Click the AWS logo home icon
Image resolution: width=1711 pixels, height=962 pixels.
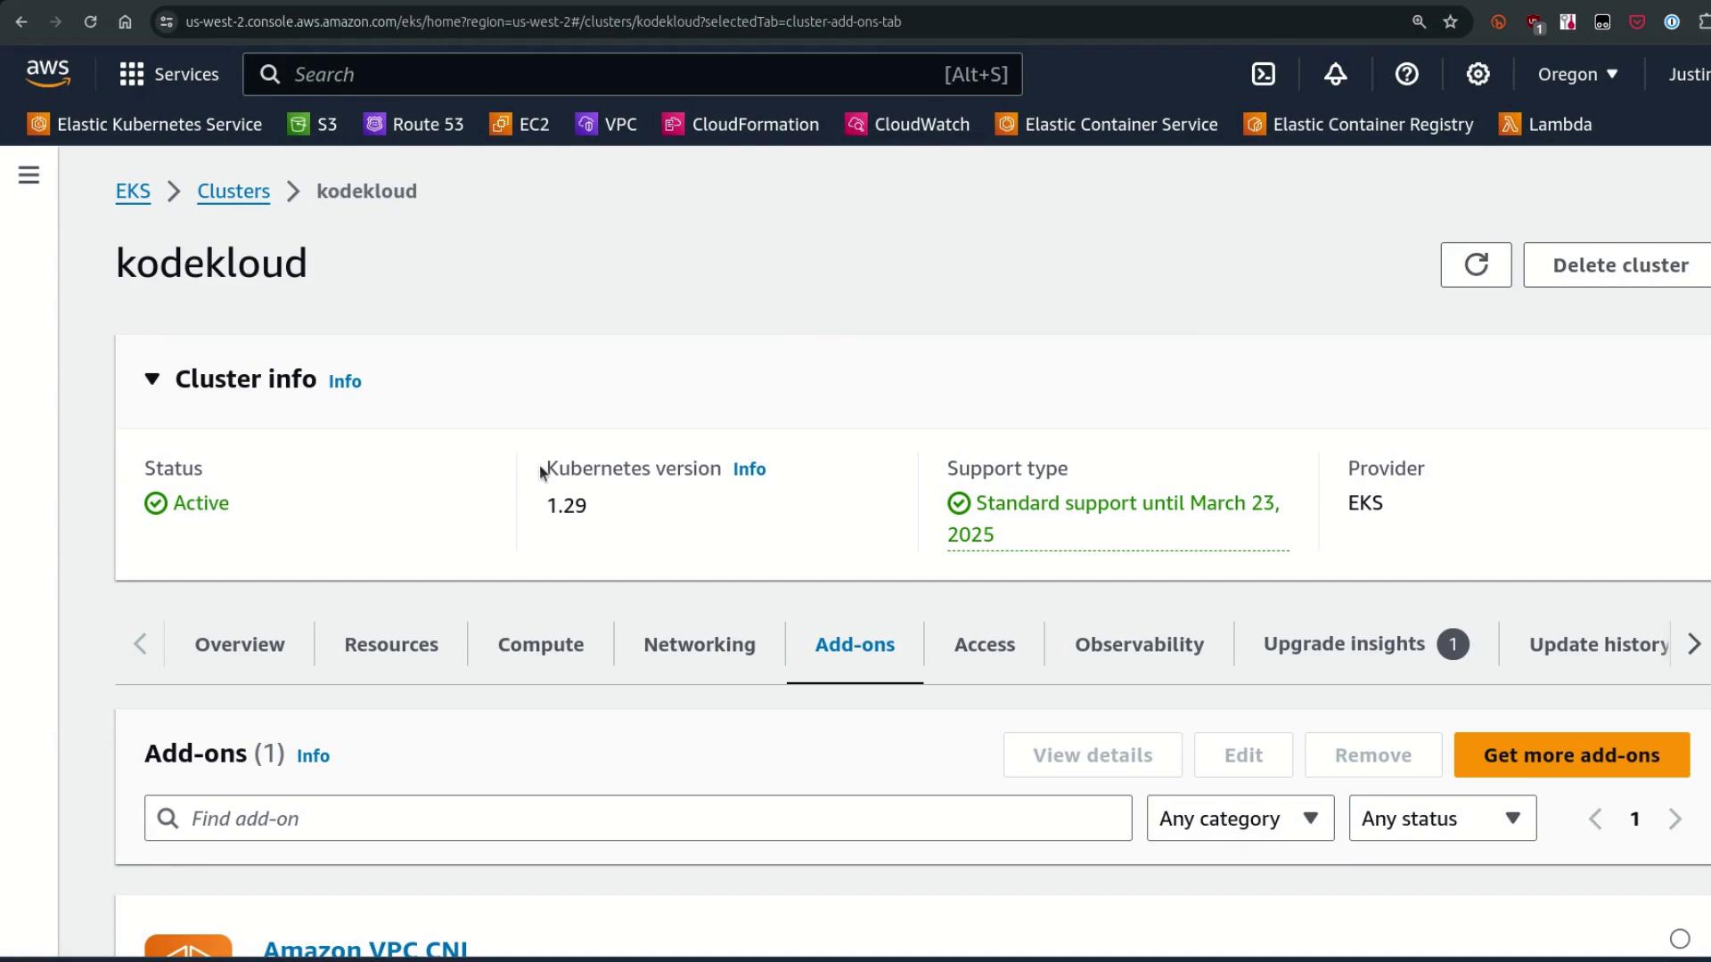(x=47, y=74)
